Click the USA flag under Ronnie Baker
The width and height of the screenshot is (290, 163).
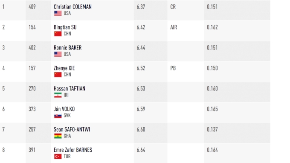[58, 54]
